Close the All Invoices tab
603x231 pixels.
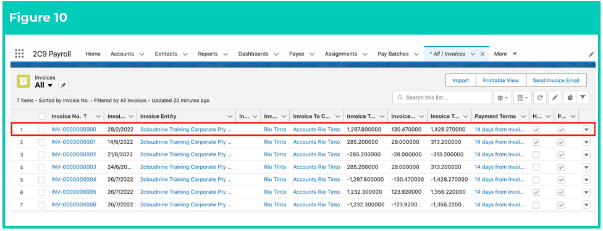tap(483, 54)
